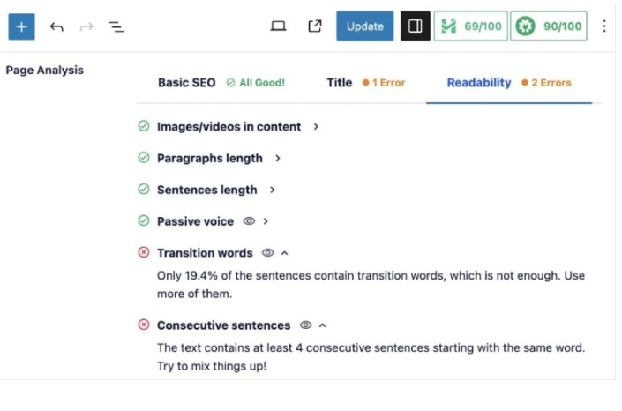Undo the last edit
622x411 pixels.
click(x=56, y=26)
